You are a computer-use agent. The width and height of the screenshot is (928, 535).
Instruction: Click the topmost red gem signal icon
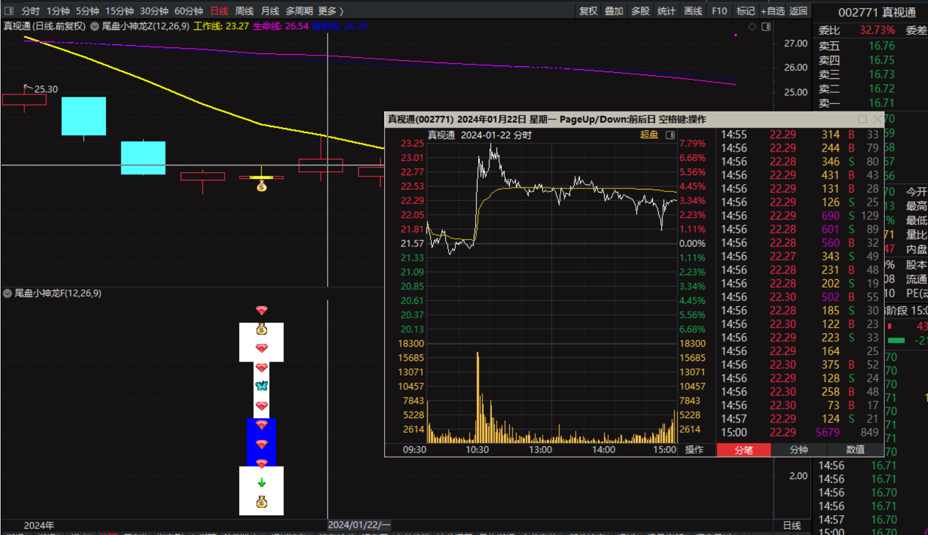click(x=261, y=311)
